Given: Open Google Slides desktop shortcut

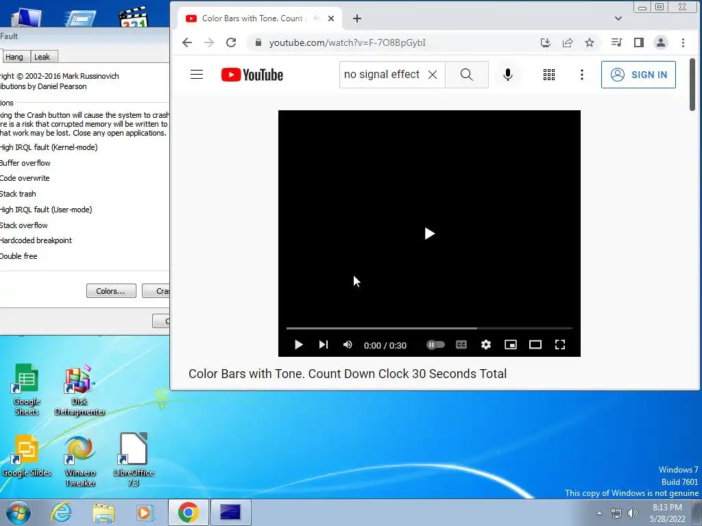Looking at the screenshot, I should point(27,455).
